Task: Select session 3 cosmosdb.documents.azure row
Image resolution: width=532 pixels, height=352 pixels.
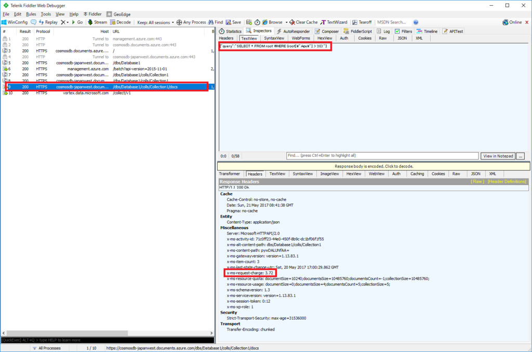Action: [x=108, y=51]
